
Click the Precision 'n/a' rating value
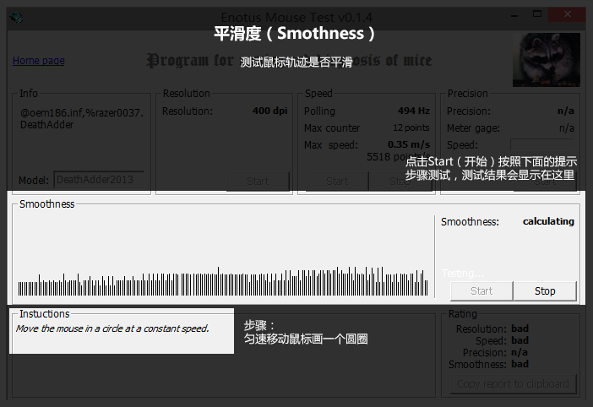[x=520, y=352]
